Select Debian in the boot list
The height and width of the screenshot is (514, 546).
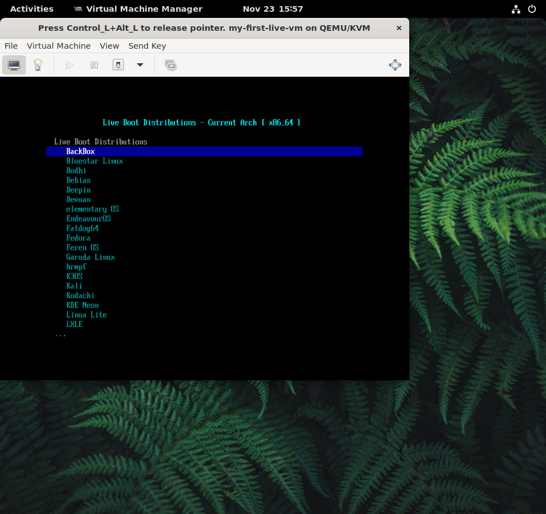(78, 180)
